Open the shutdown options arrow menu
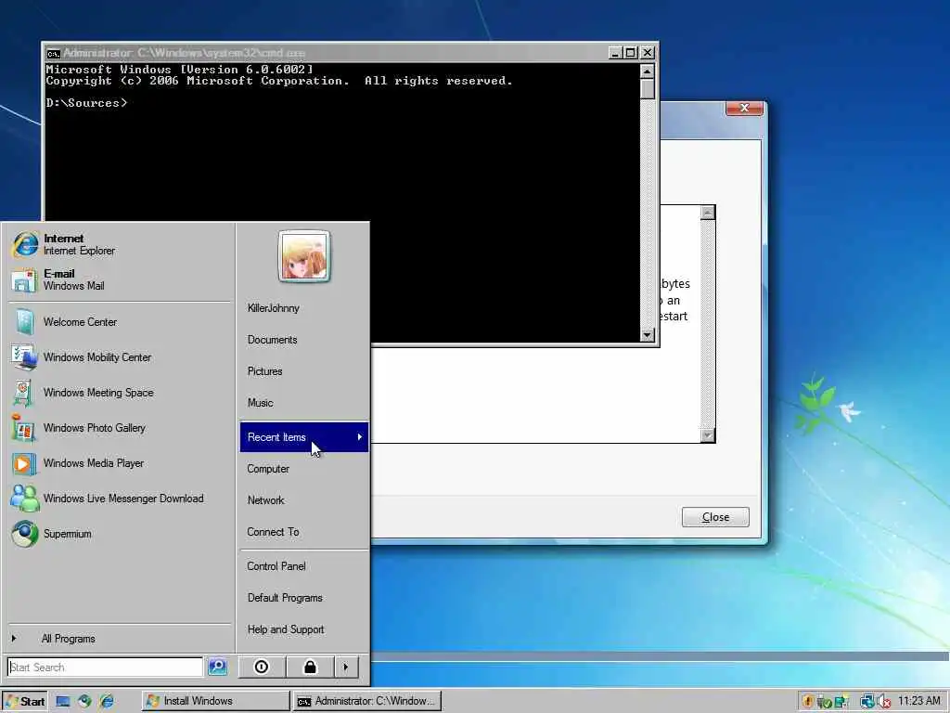950x713 pixels. tap(346, 667)
